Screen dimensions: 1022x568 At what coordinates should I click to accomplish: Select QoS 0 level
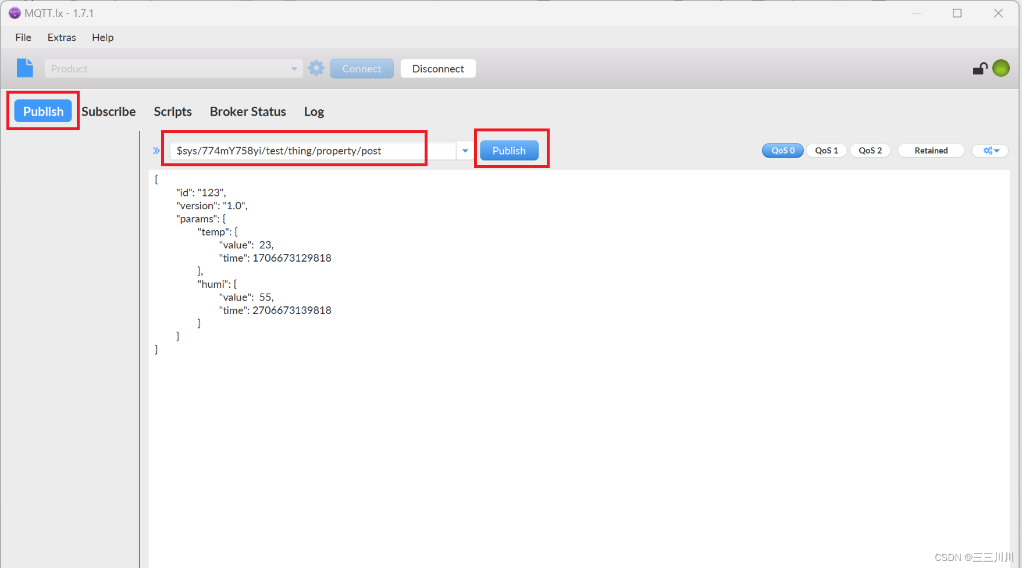[x=783, y=151]
